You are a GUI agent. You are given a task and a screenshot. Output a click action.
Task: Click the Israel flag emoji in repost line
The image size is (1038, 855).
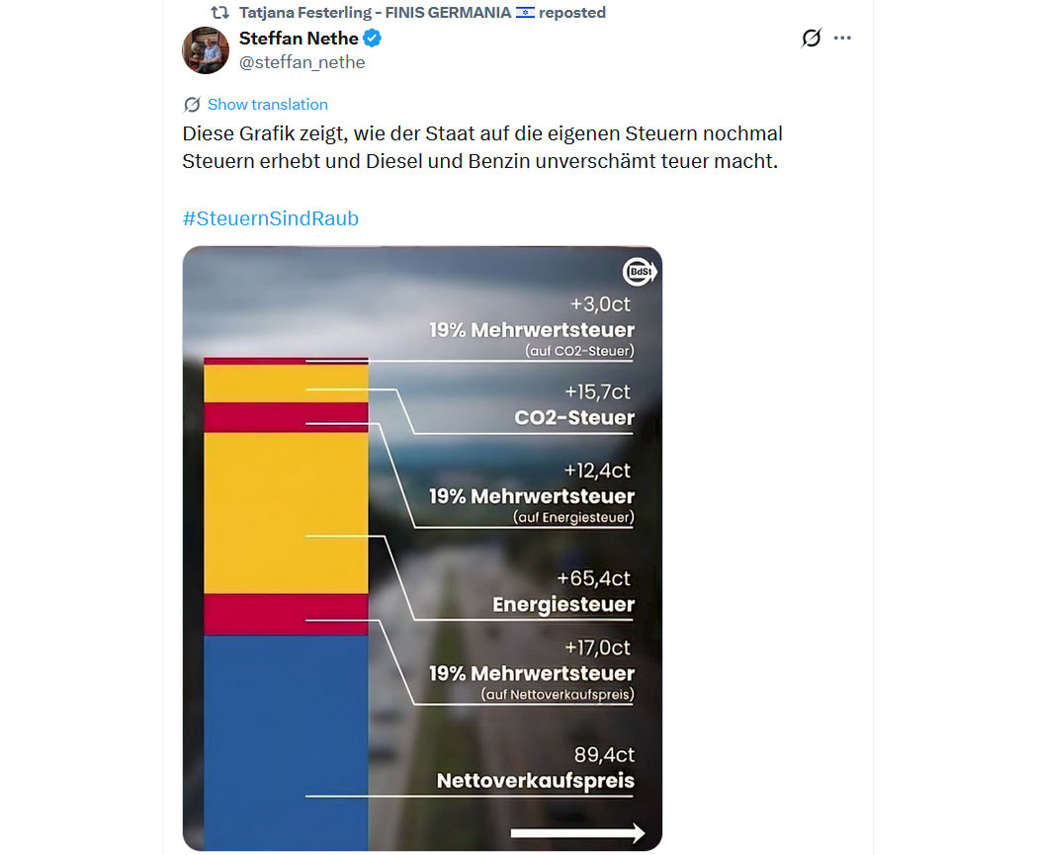[x=525, y=13]
